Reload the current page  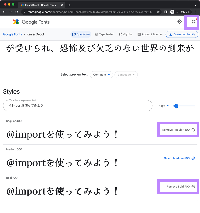tap(17, 12)
